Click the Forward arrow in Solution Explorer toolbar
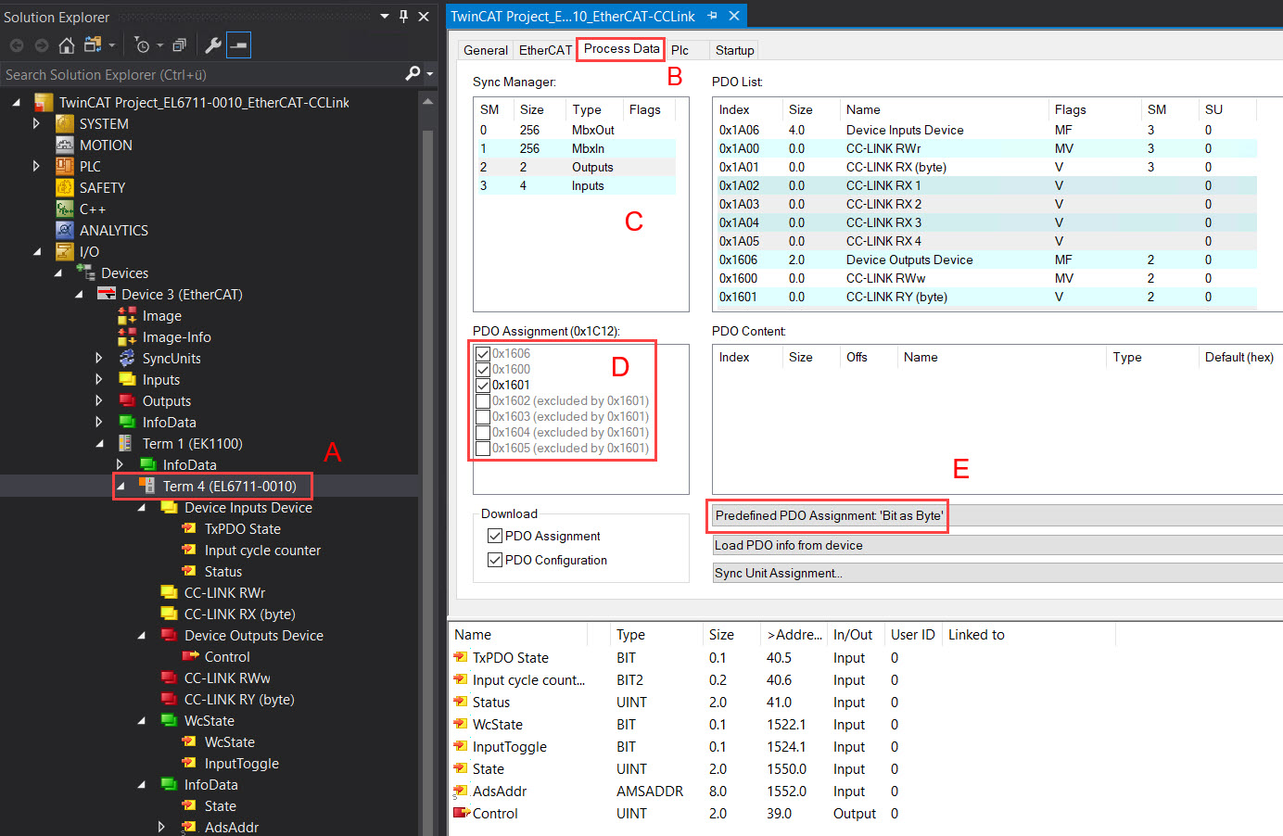This screenshot has width=1283, height=836. [42, 44]
